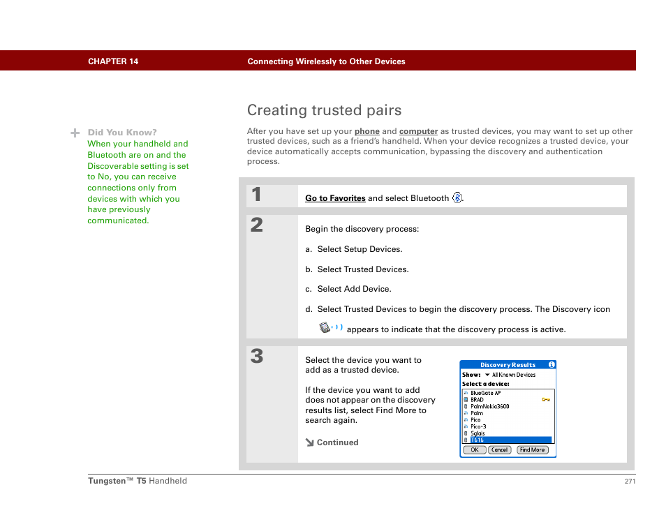Click the 'Discovery Results' dialog title
The height and width of the screenshot is (515, 666).
point(508,365)
